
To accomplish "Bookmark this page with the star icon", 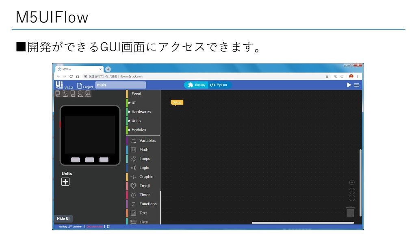I will click(327, 76).
